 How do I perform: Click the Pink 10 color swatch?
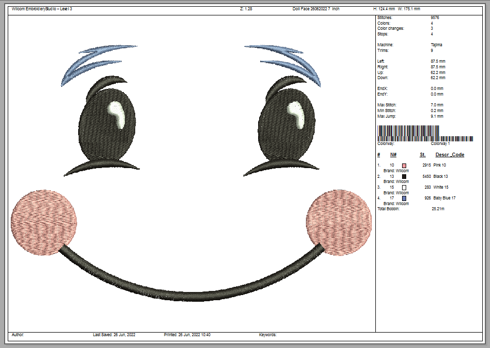pyautogui.click(x=404, y=166)
